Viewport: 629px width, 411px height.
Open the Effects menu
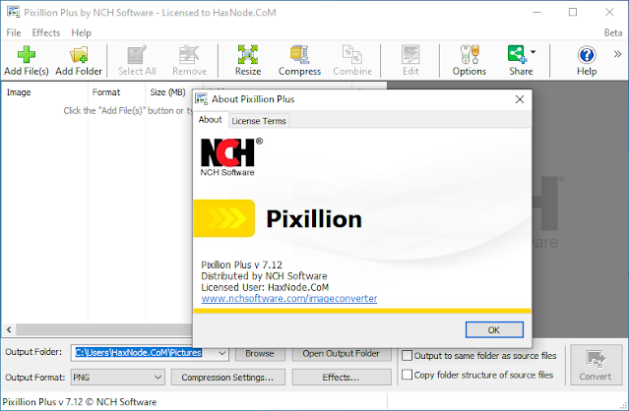point(46,32)
